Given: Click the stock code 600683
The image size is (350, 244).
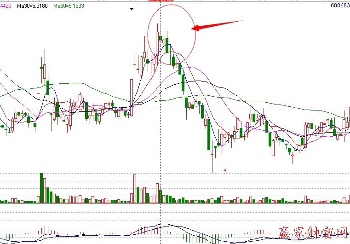Looking at the screenshot, I should (x=339, y=6).
